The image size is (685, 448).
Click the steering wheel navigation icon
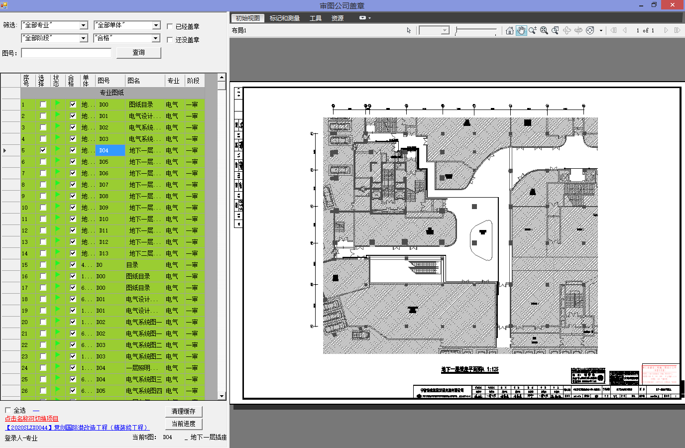pyautogui.click(x=590, y=30)
